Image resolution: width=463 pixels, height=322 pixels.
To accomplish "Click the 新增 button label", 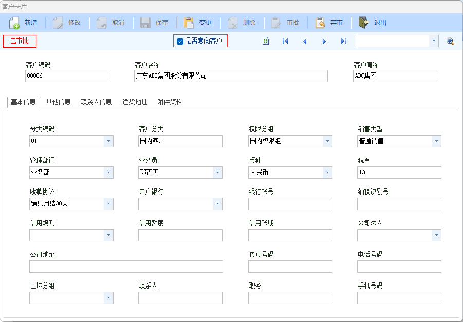I will [x=31, y=23].
